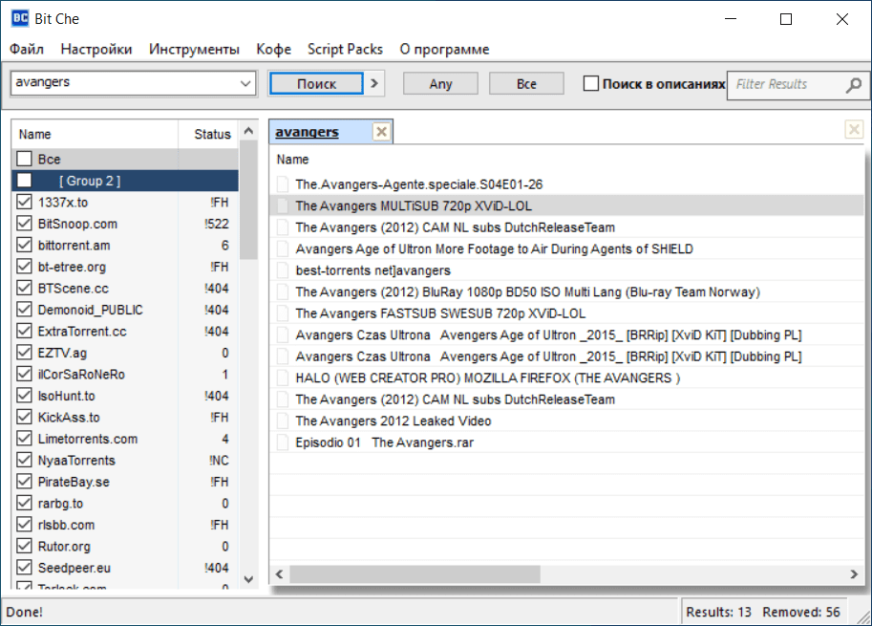Click the Results: 13 status bar entry
The width and height of the screenshot is (872, 626).
718,612
